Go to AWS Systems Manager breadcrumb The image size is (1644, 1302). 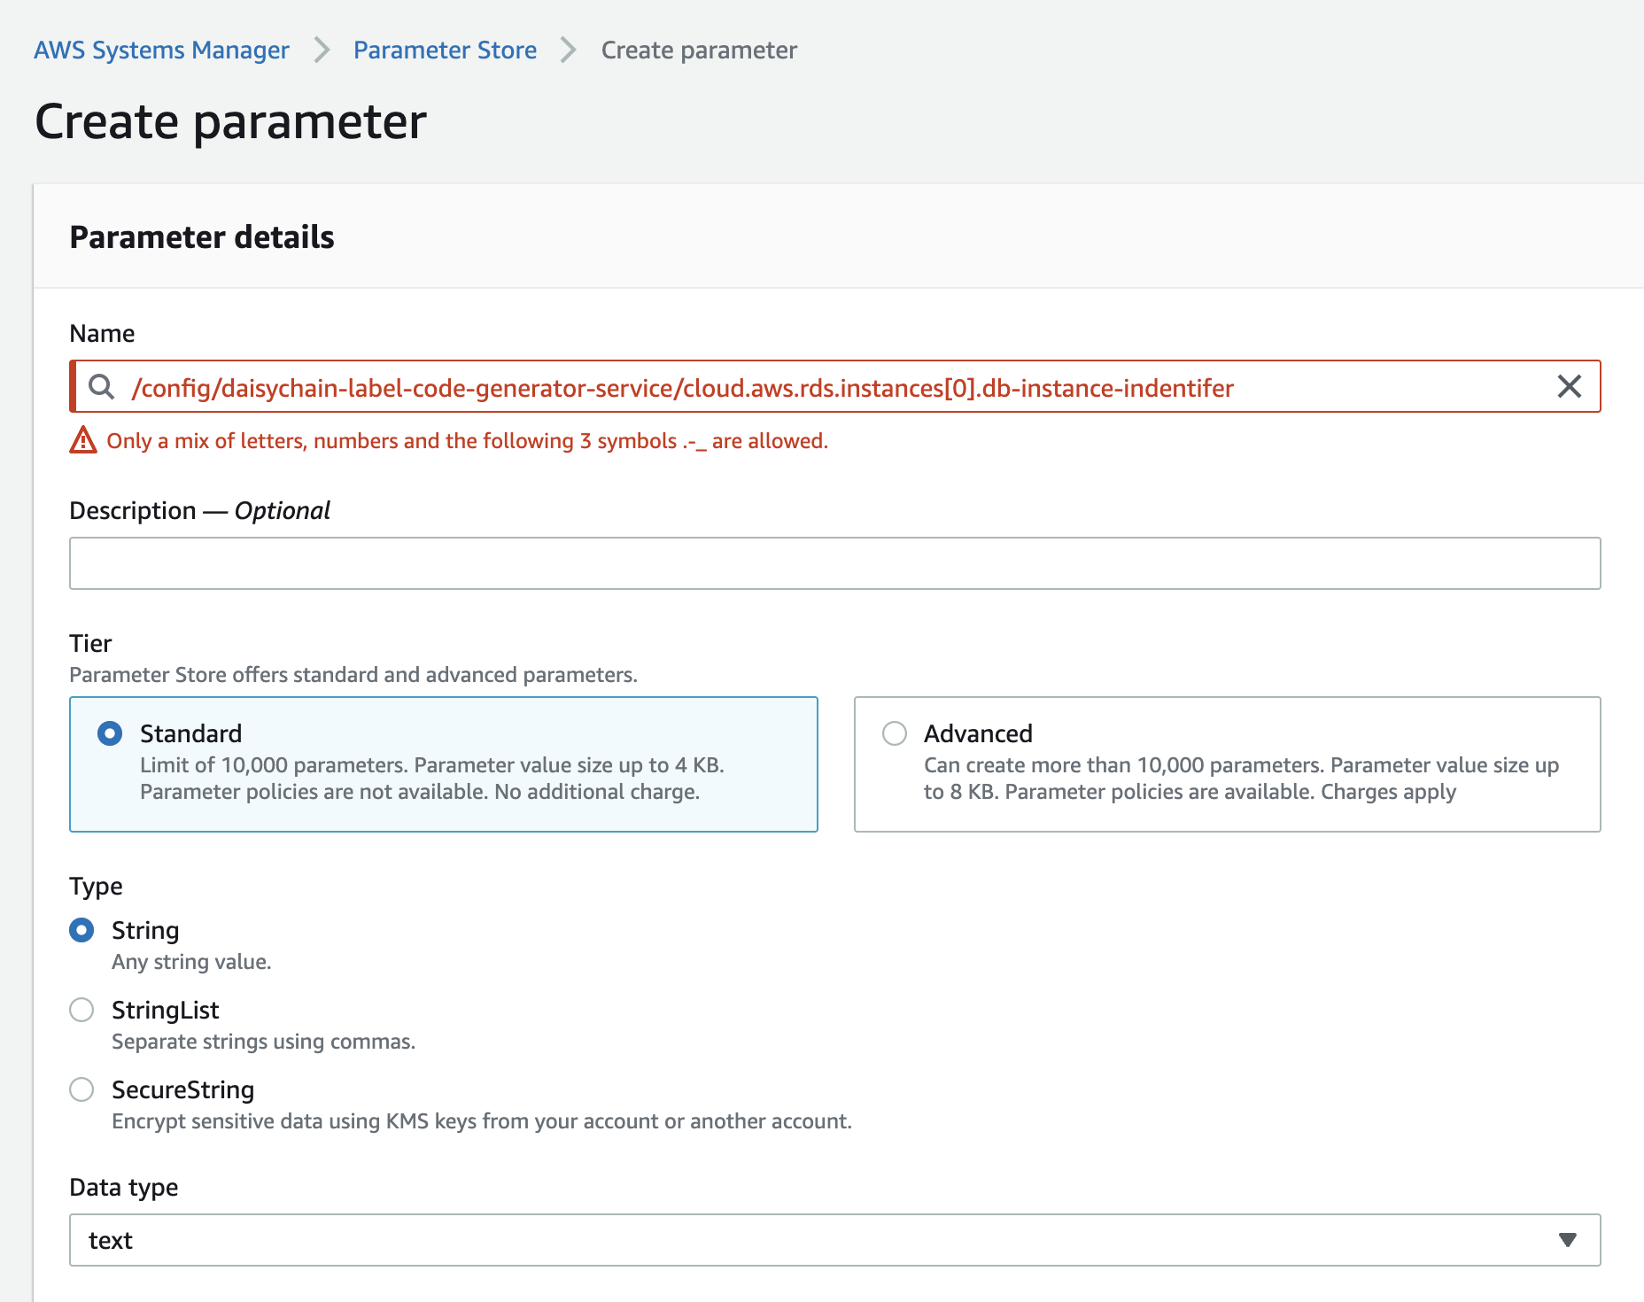(x=161, y=50)
